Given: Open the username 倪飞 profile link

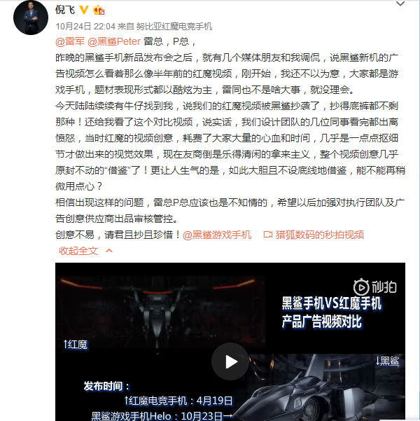Looking at the screenshot, I should [x=65, y=10].
